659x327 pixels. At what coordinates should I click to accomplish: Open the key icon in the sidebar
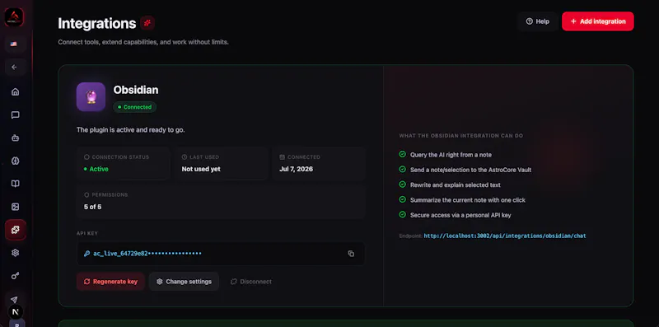pos(16,276)
